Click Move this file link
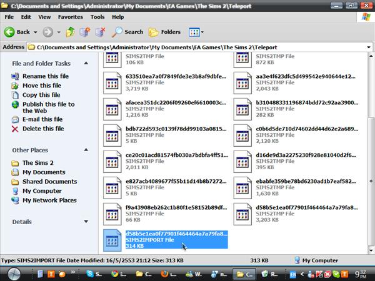Screen dimensions: 375x281 pyautogui.click(x=42, y=86)
